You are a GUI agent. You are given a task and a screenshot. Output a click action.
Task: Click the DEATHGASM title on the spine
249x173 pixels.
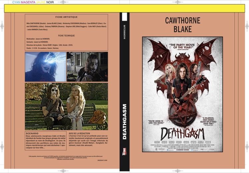pyautogui.click(x=124, y=122)
